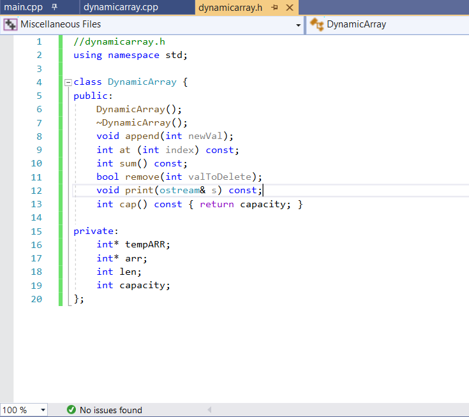Select the dynamicarray.h tab
469x417 pixels.
click(230, 8)
